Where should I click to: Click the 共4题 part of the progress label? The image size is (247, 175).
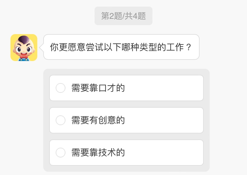coord(135,16)
